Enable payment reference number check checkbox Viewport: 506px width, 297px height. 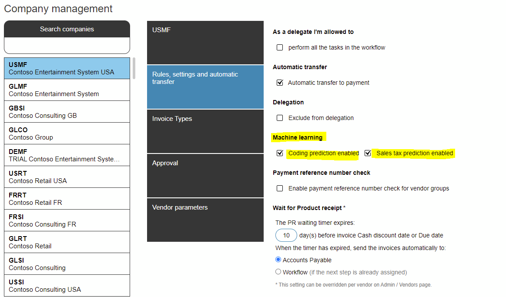coord(280,188)
